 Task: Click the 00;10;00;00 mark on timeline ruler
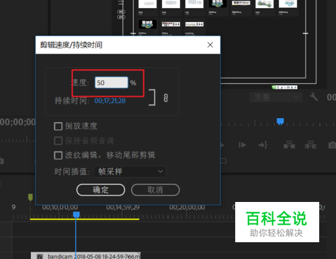(x=60, y=207)
